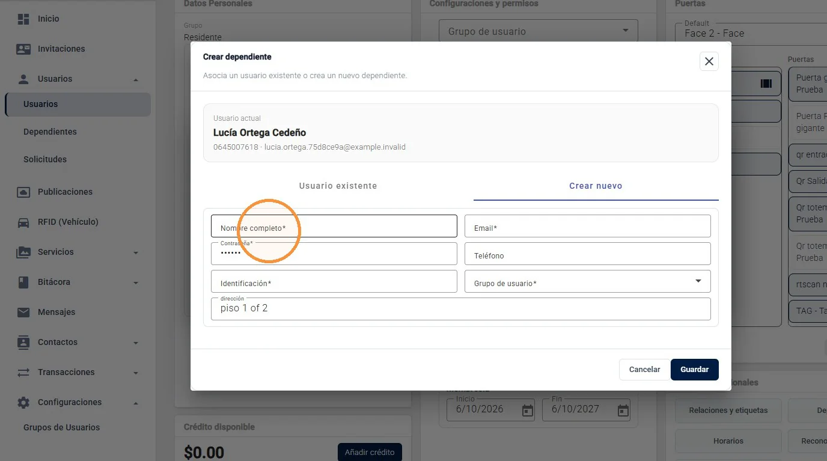Click the barcode icon in Puertas panel

tap(766, 84)
